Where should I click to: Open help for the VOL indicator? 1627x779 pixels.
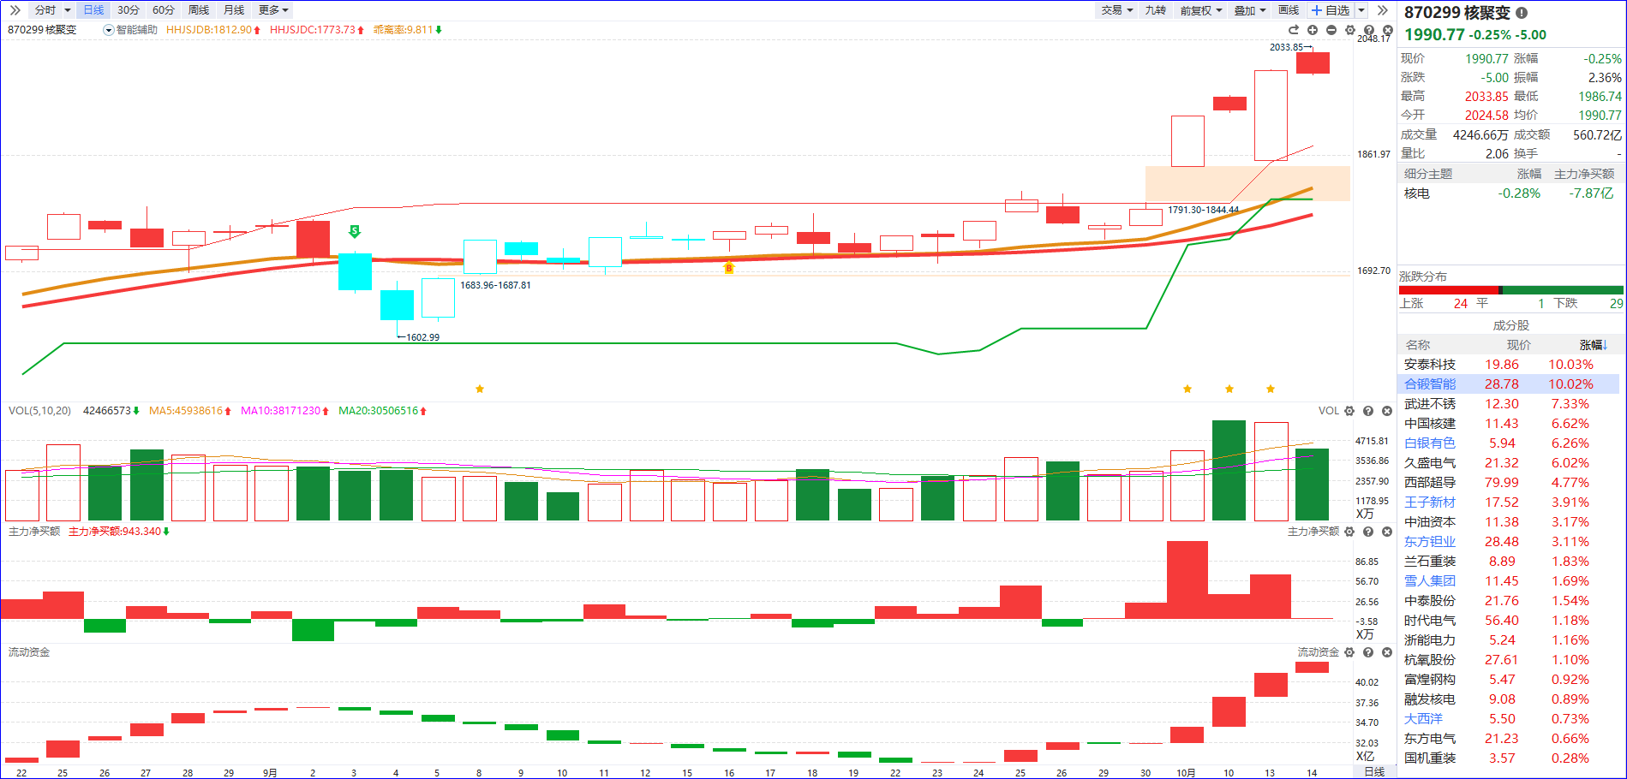click(x=1368, y=411)
